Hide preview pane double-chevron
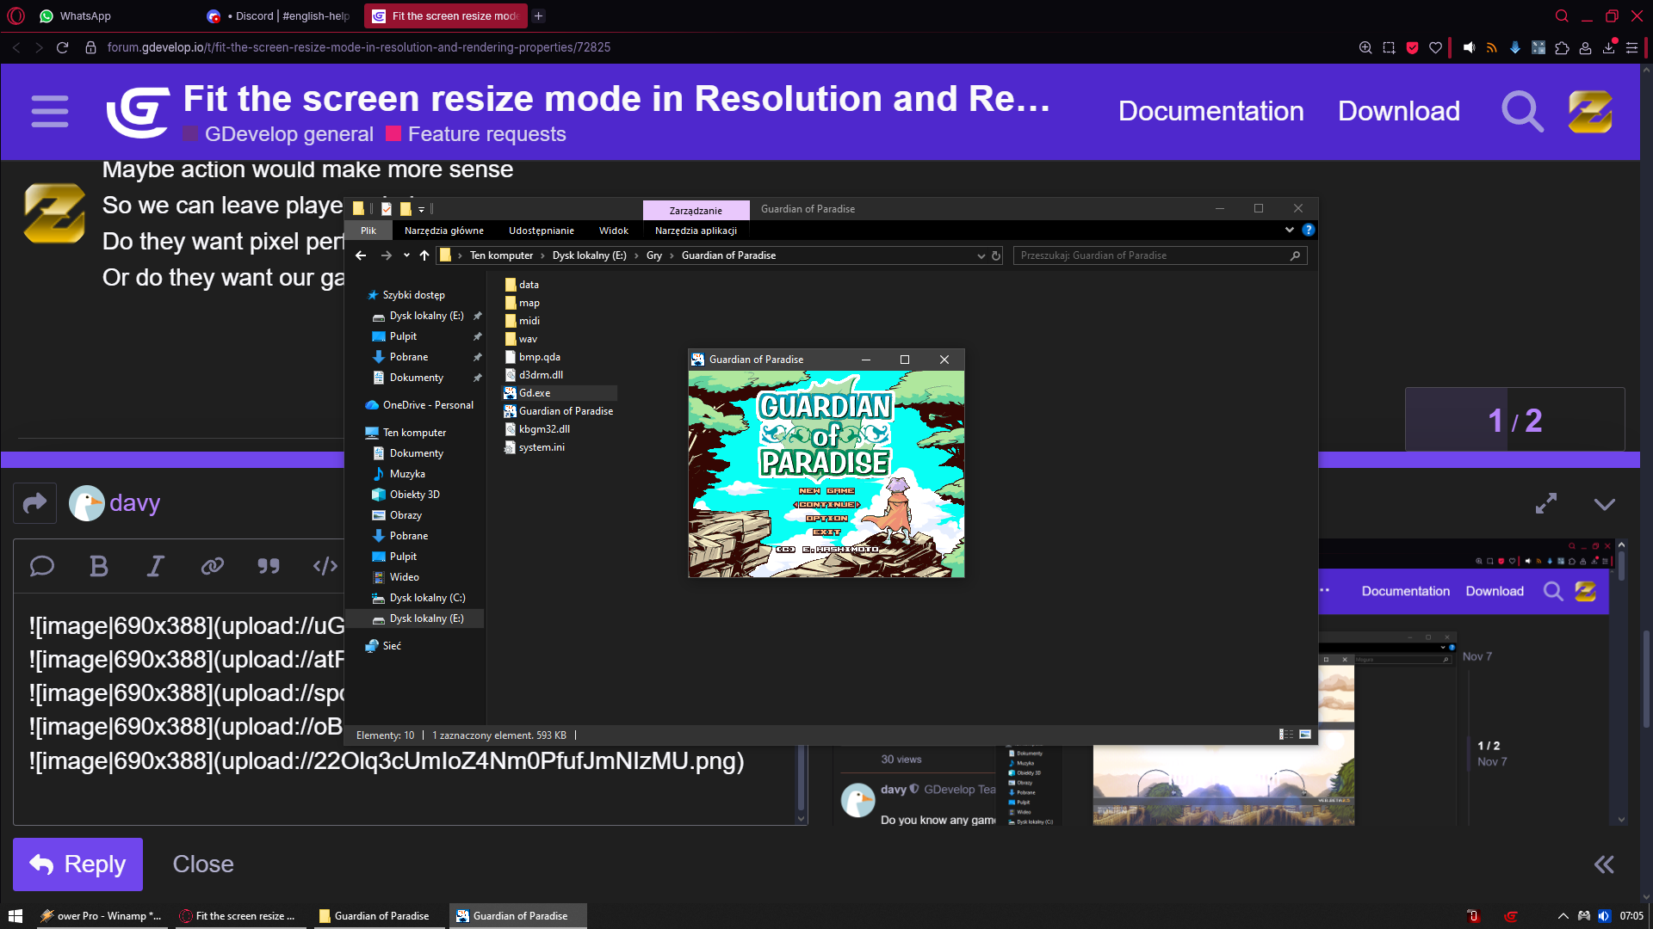 click(x=1604, y=864)
